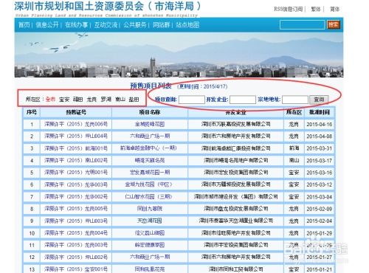The width and height of the screenshot is (369, 273).
Task: Open project 仁山智水花园（三期）
Action: coord(148,197)
